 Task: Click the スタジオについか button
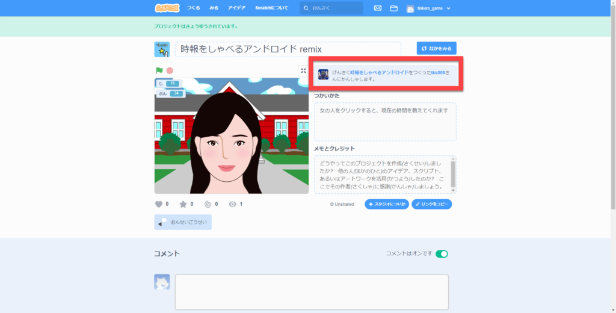387,204
